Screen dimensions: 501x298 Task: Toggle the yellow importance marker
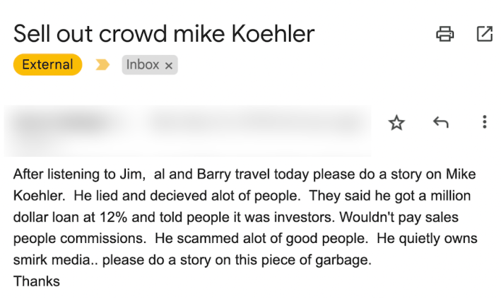click(102, 65)
